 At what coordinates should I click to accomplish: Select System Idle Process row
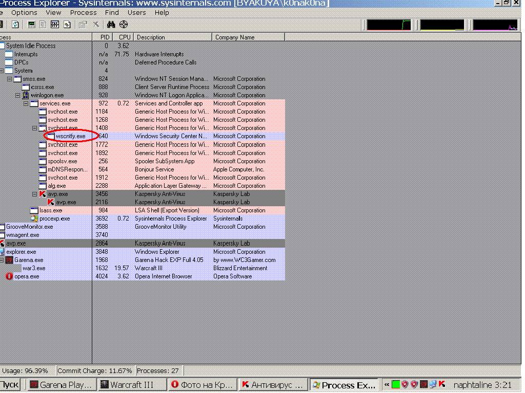click(x=143, y=46)
